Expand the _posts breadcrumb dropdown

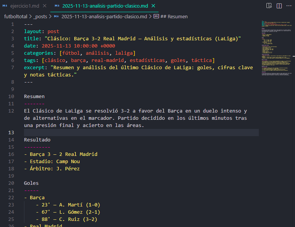(x=41, y=16)
